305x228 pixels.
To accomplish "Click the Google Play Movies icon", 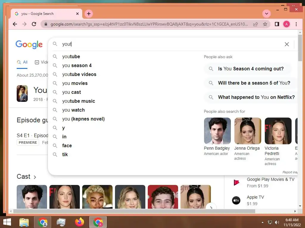I will [236, 183].
